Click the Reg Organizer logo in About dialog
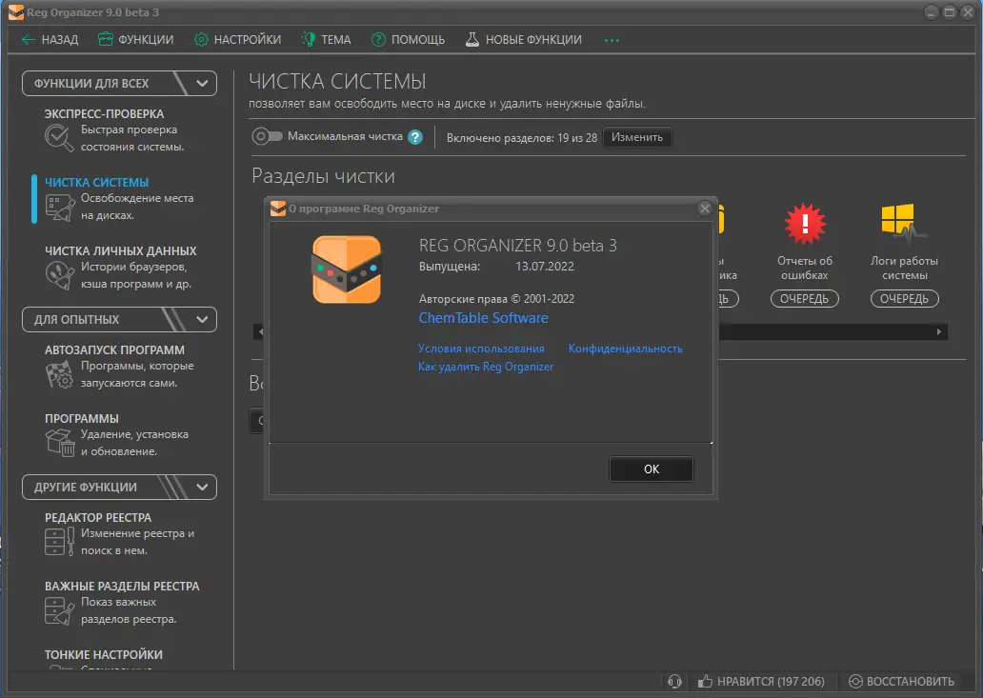 coord(347,269)
